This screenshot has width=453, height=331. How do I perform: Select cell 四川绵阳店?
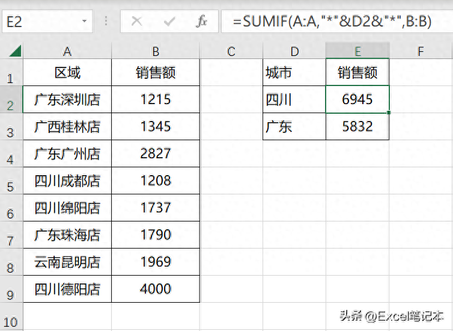pos(67,208)
